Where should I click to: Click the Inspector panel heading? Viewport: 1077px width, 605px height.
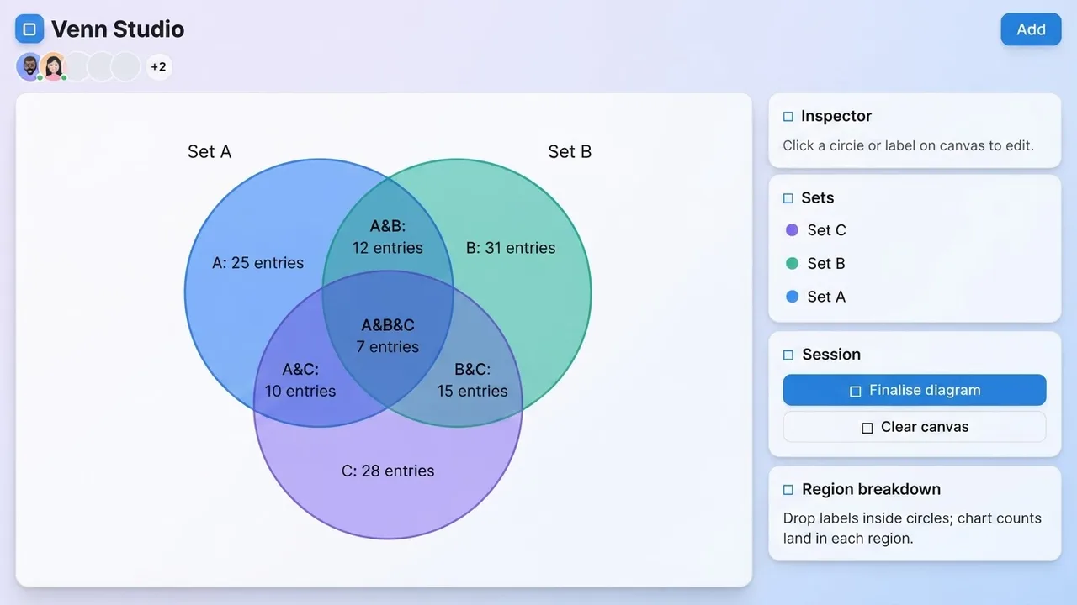click(x=836, y=116)
